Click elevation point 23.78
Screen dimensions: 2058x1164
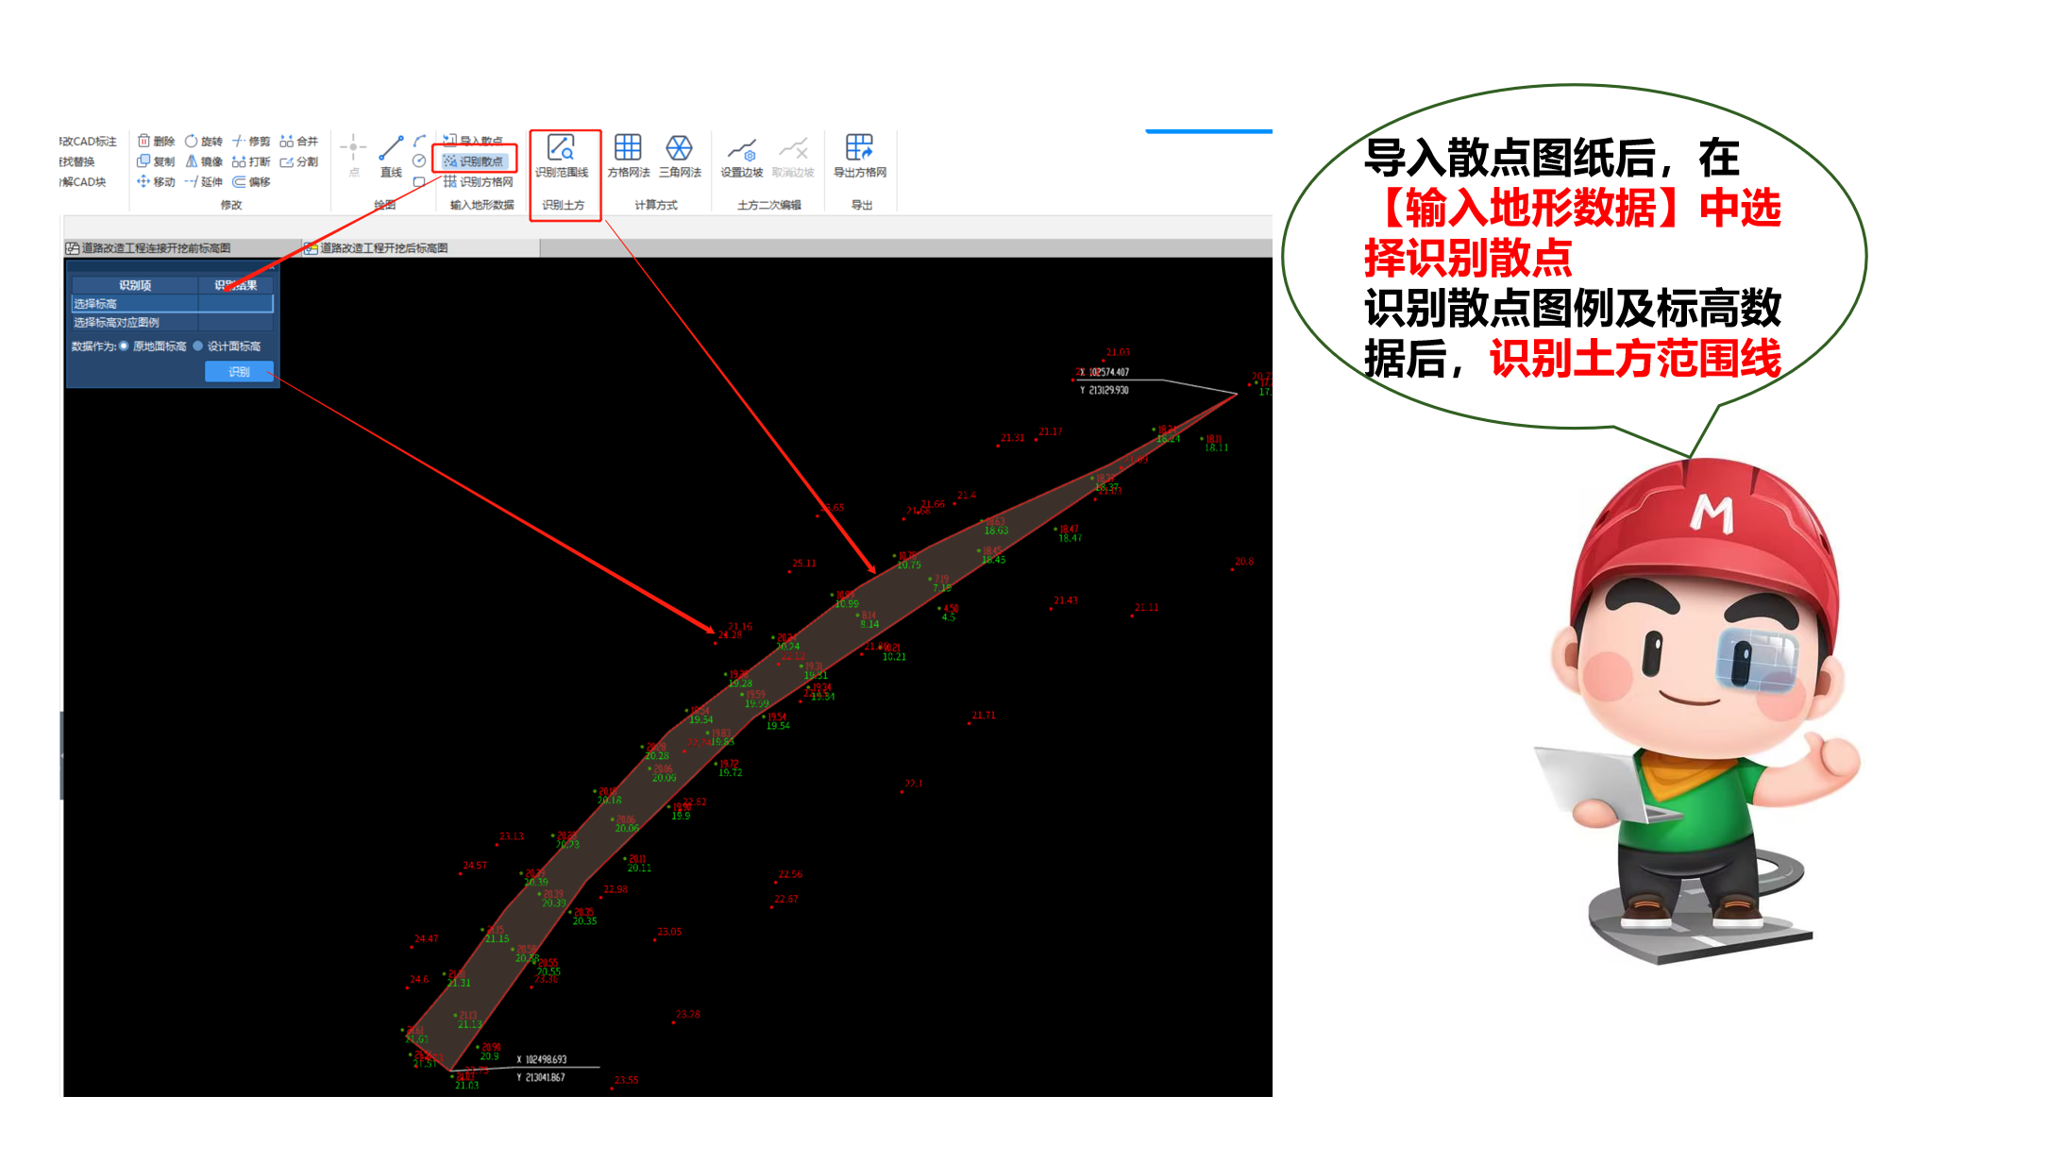click(x=687, y=1015)
